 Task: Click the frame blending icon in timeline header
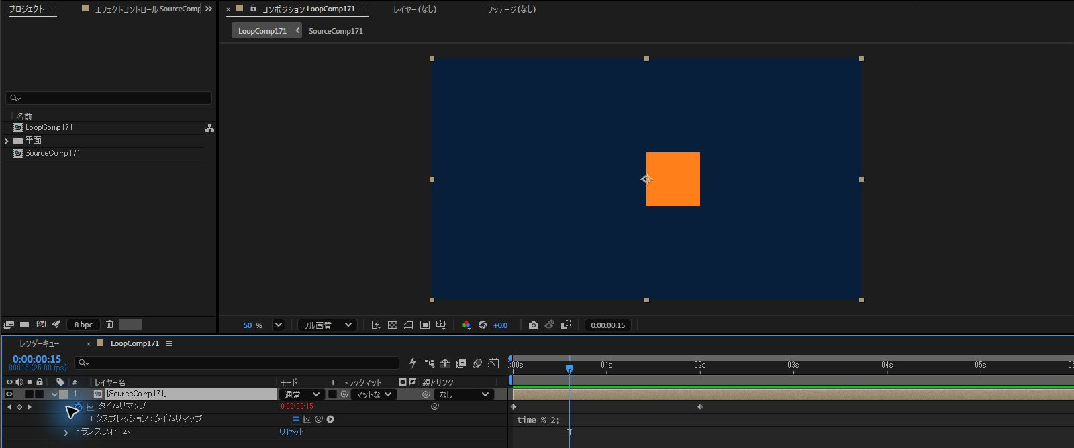[x=461, y=363]
